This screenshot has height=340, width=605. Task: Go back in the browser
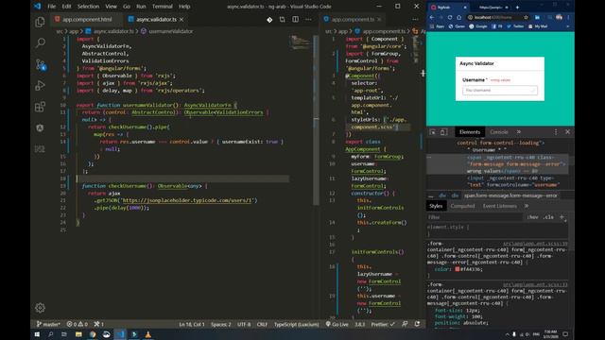point(432,17)
